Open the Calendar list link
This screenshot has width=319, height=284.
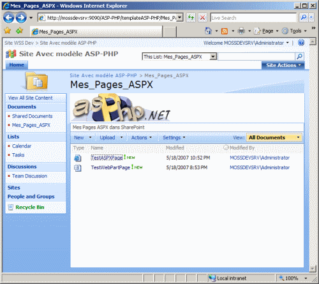click(22, 146)
